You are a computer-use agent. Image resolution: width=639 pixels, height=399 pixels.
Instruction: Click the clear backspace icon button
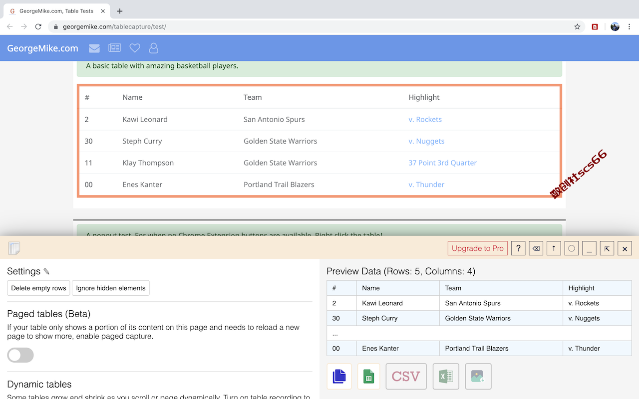[x=536, y=248]
